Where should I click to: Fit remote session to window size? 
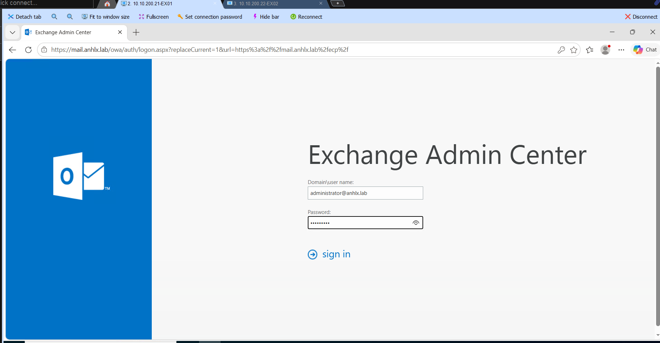[x=106, y=17]
